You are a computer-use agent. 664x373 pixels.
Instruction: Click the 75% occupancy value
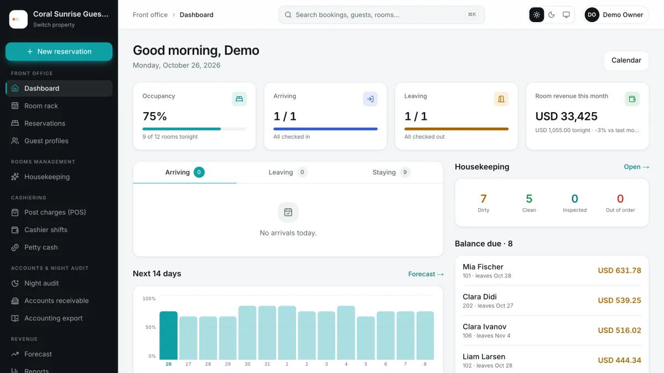click(154, 117)
